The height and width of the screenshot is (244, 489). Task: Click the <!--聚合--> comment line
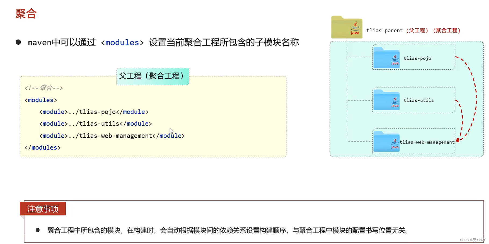point(44,88)
